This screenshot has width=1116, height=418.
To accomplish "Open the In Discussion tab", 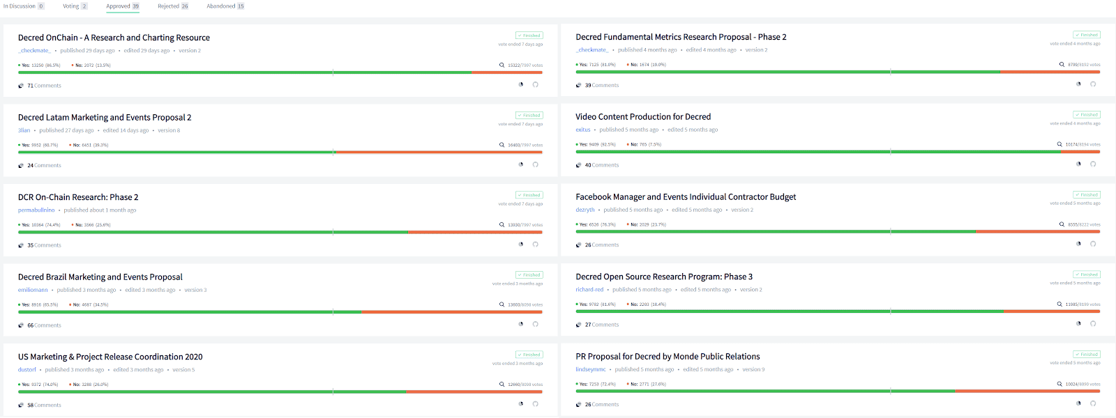I will [23, 6].
